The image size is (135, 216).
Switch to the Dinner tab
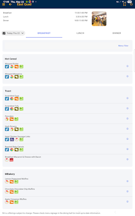tap(117, 33)
